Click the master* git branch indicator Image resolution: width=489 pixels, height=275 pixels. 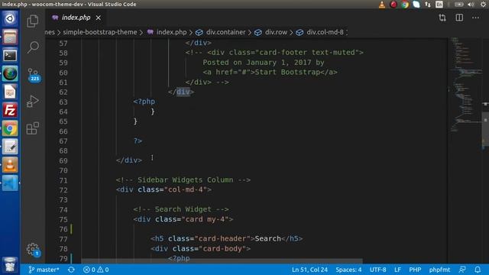coord(44,270)
